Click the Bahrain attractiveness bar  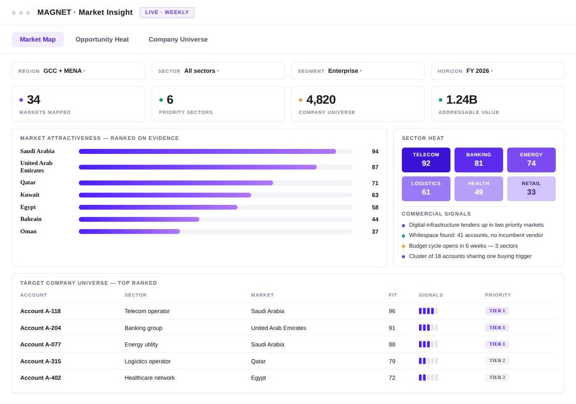(x=216, y=219)
